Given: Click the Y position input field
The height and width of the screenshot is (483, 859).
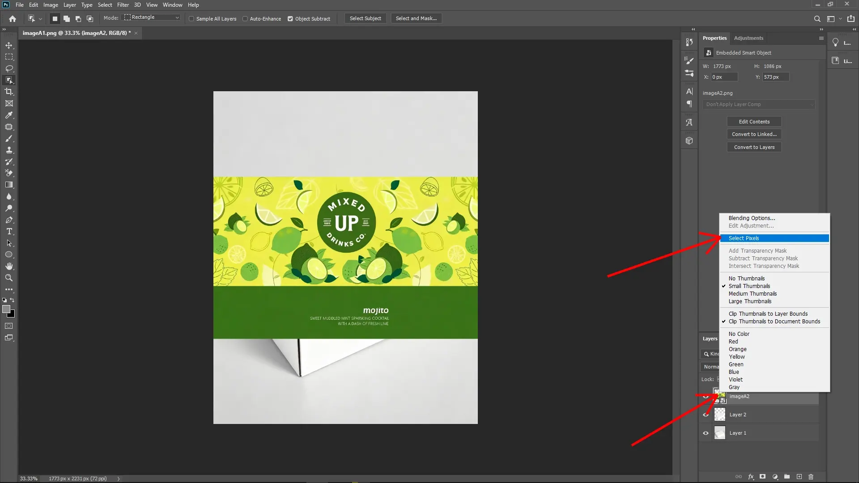Looking at the screenshot, I should click(x=775, y=76).
